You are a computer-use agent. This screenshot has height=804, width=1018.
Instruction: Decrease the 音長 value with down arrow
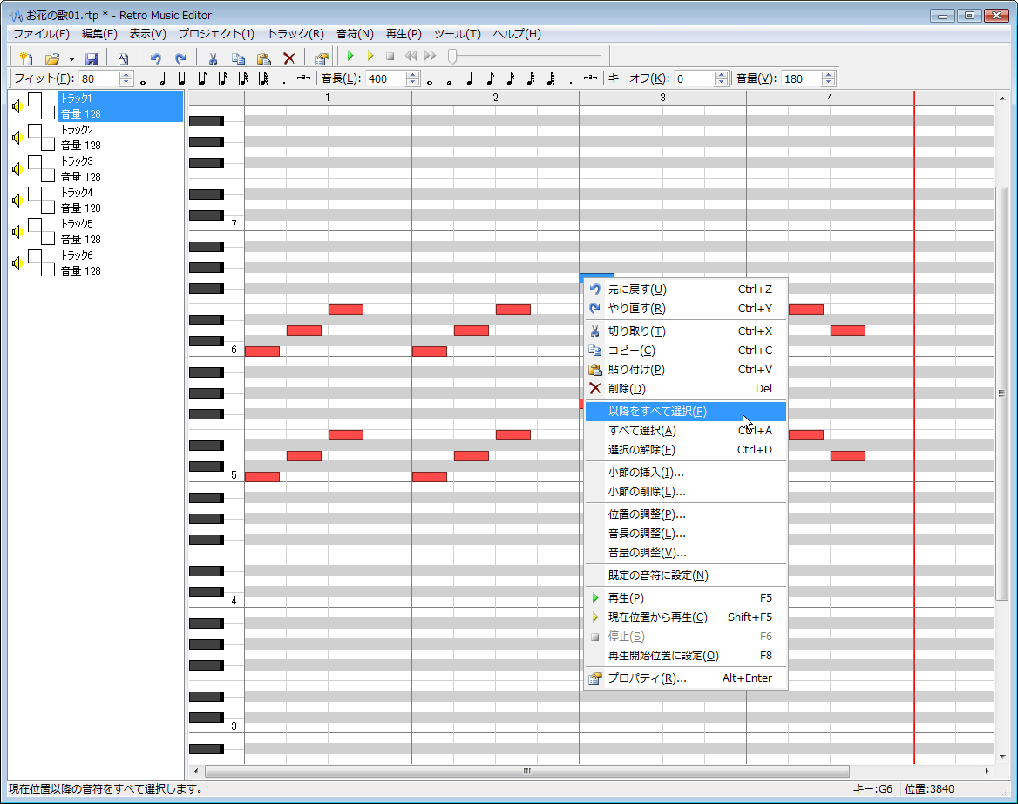pyautogui.click(x=413, y=83)
